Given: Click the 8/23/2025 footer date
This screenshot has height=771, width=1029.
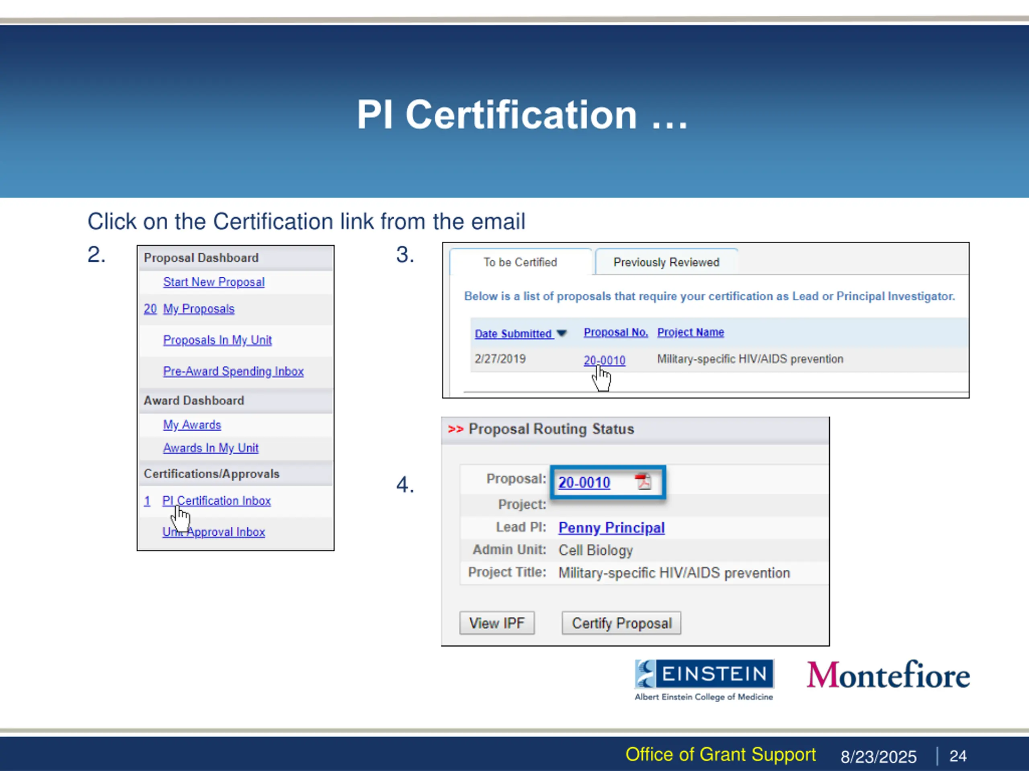Looking at the screenshot, I should (878, 757).
